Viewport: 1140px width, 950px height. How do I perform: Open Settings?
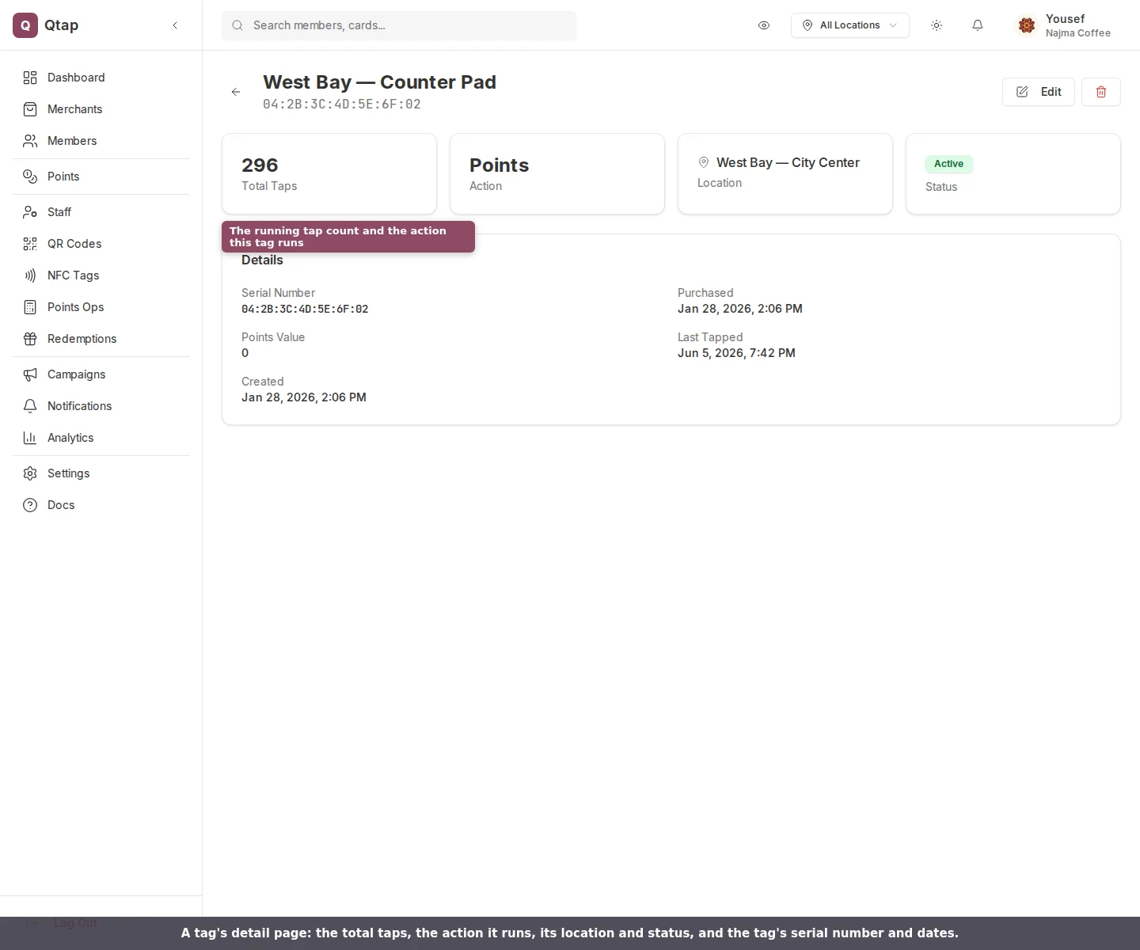[101, 473]
